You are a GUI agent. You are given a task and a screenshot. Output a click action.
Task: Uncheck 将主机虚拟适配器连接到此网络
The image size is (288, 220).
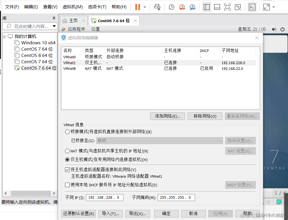(67, 170)
